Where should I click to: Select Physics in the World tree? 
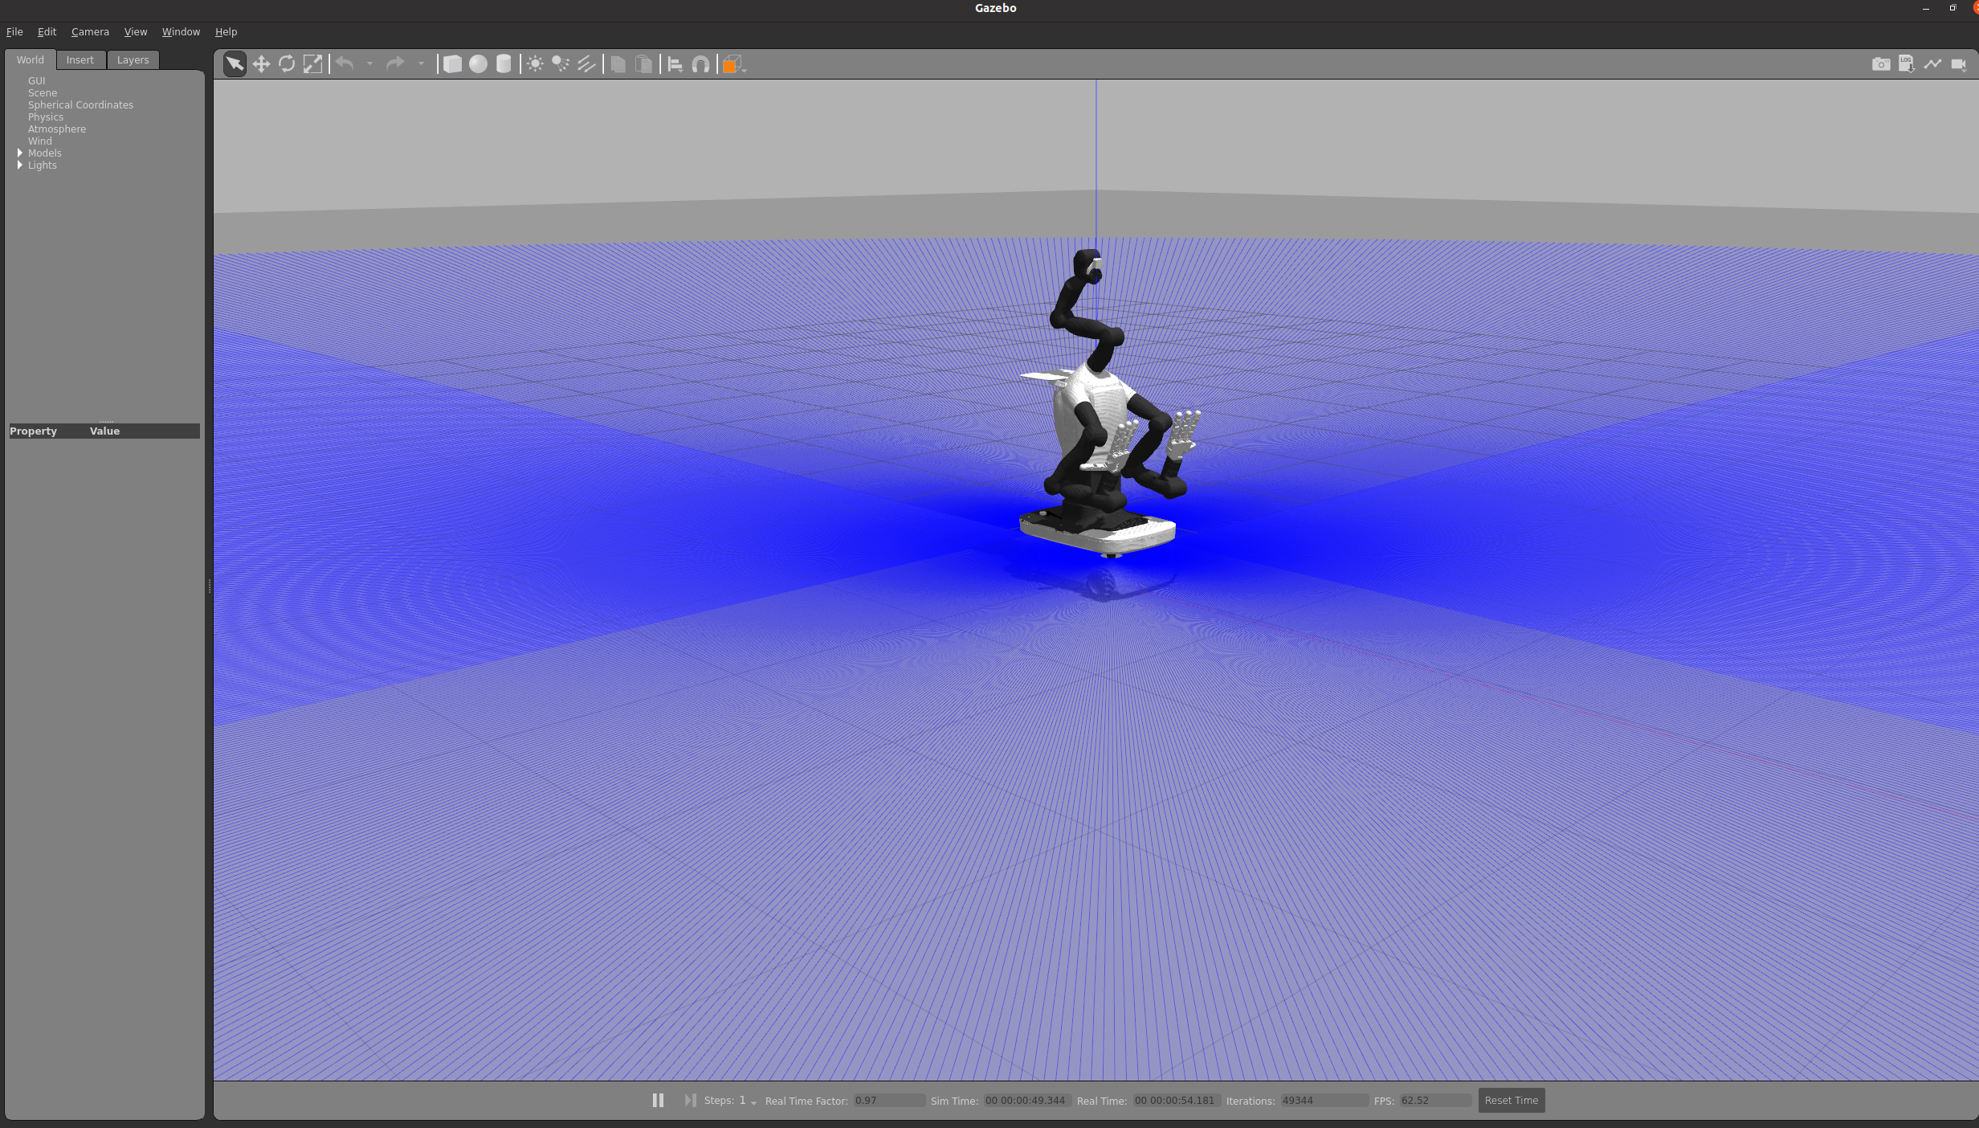(46, 117)
